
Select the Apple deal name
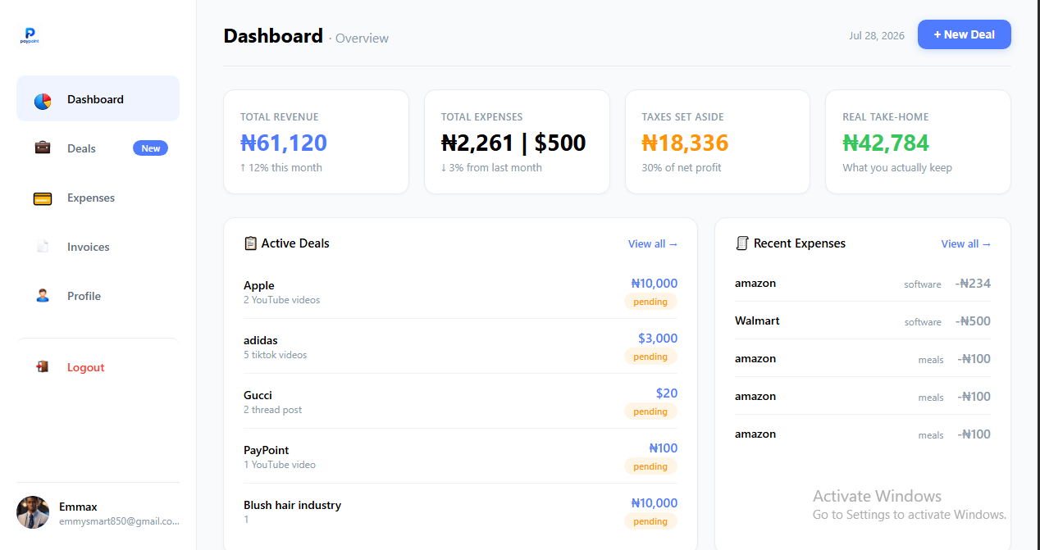pyautogui.click(x=259, y=285)
